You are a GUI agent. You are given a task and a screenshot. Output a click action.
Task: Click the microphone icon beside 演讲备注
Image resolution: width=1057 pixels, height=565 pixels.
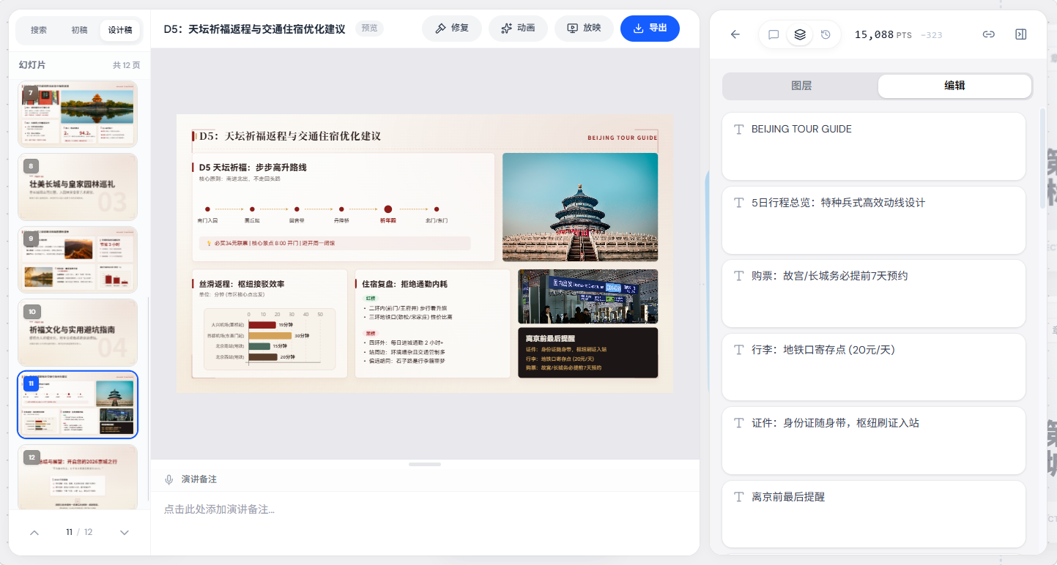169,479
